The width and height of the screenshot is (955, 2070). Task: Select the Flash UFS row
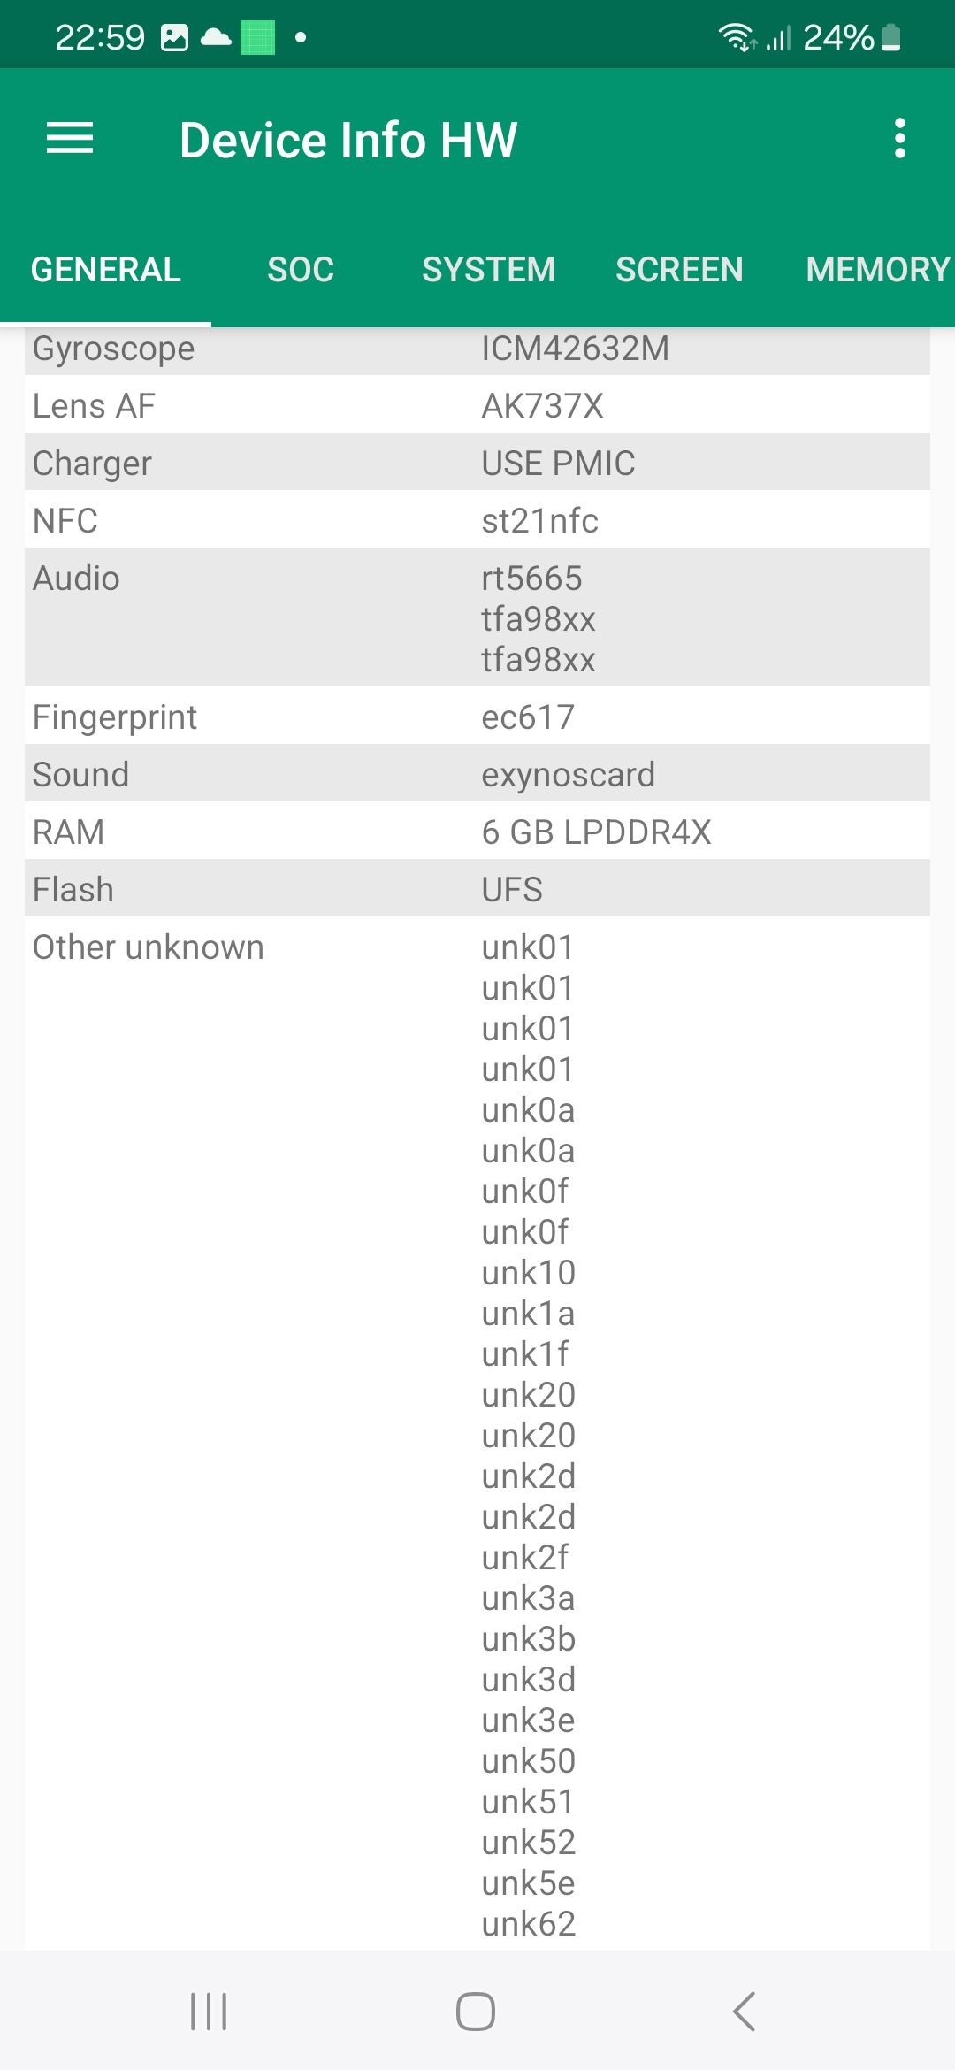[x=477, y=889]
